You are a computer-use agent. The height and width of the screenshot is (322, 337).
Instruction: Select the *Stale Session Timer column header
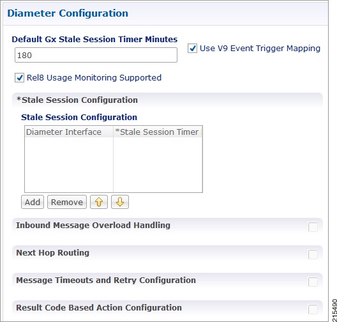tap(158, 132)
